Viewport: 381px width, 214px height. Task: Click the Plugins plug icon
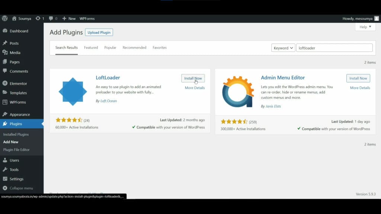pos(5,124)
